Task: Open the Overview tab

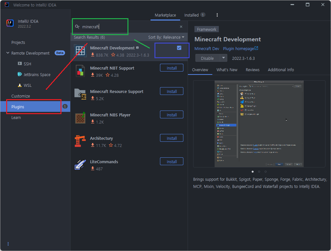Action: tap(200, 70)
